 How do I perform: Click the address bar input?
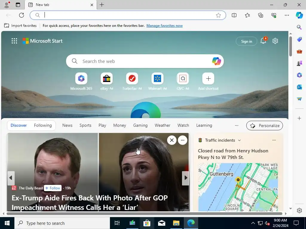coord(128,15)
